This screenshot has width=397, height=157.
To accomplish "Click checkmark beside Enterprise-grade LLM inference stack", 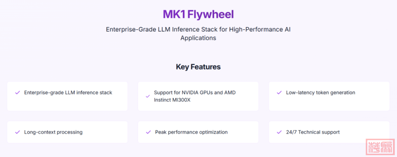I will coord(17,93).
